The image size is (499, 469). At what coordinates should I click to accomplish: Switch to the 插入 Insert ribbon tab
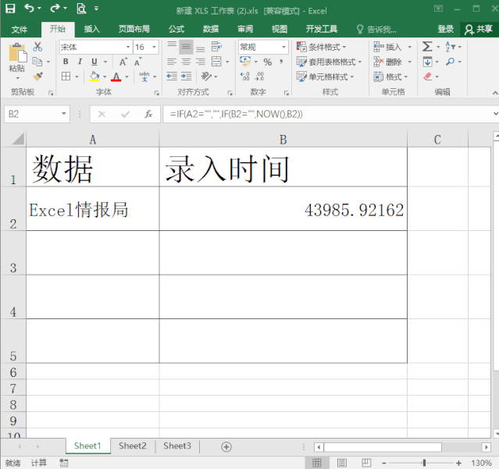click(x=91, y=29)
